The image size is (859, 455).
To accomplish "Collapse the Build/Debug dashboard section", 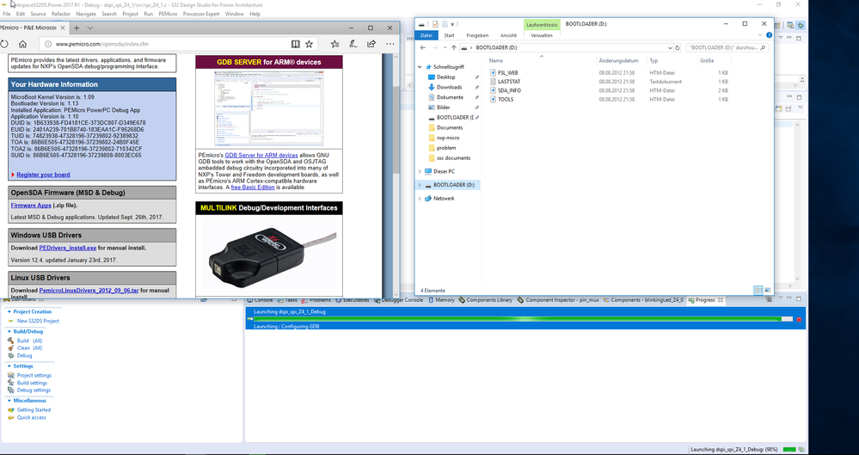I will [x=9, y=332].
